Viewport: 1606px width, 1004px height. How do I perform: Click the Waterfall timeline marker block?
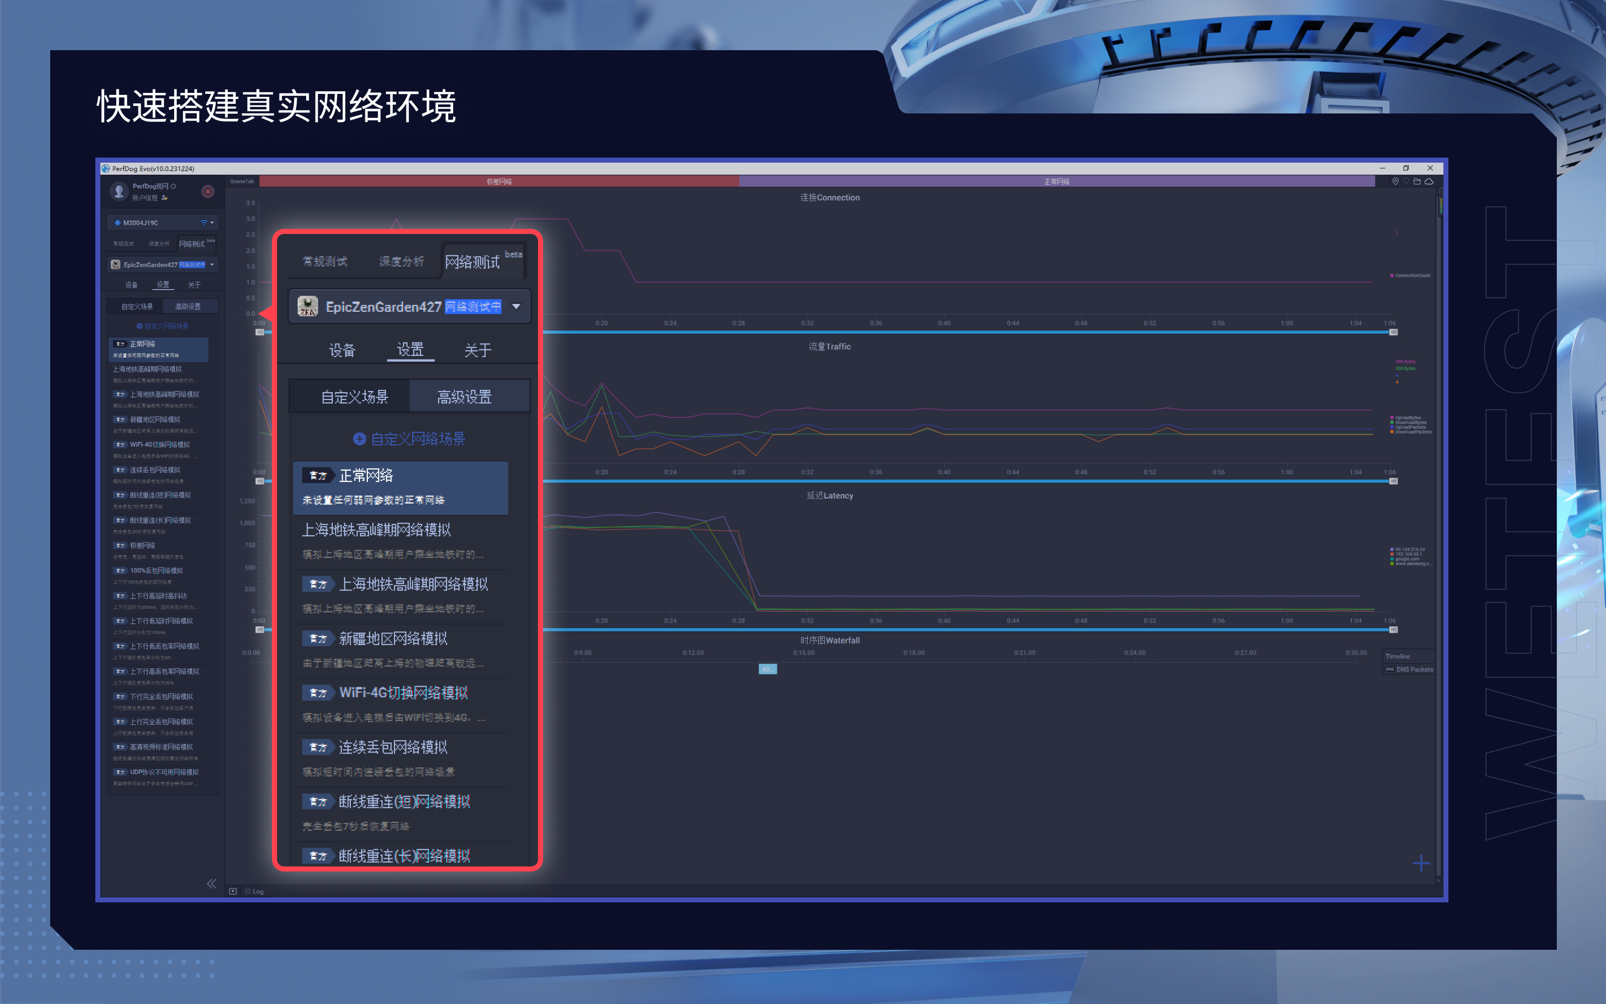(x=767, y=669)
